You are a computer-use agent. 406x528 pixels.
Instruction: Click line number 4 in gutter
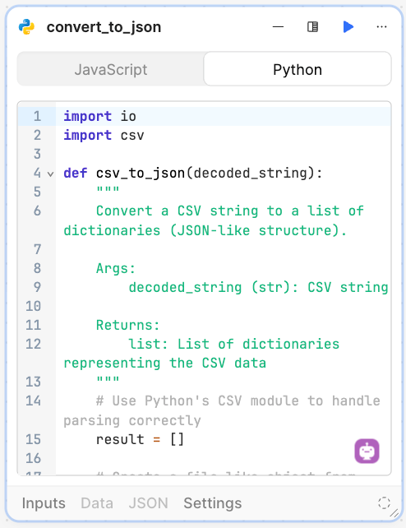[37, 173]
